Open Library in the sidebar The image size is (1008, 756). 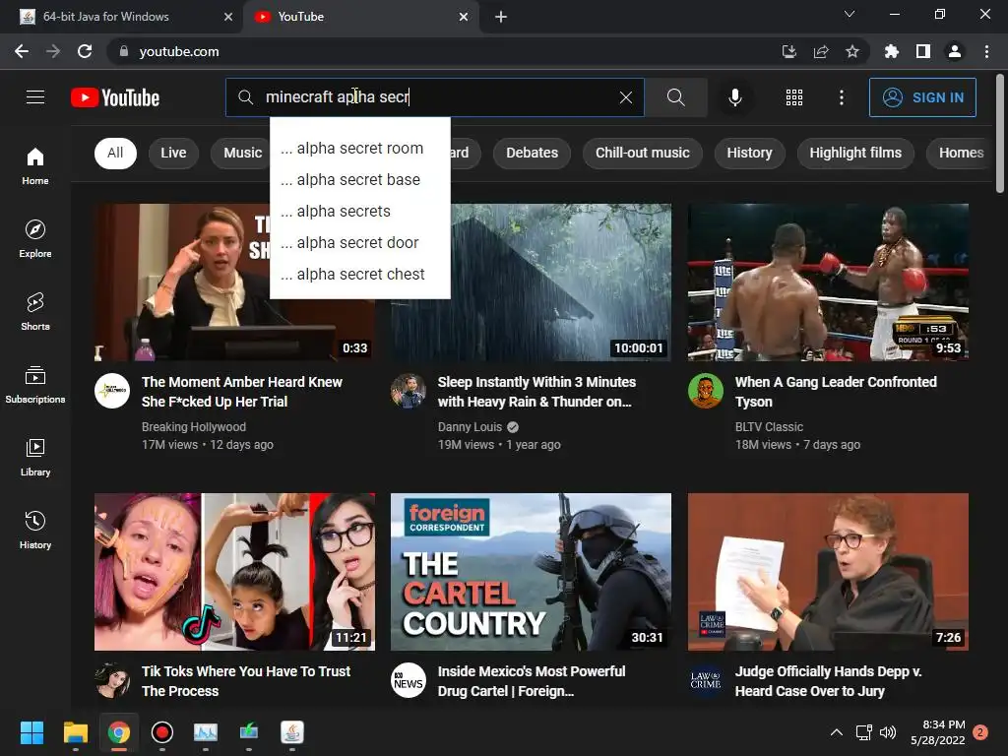[x=35, y=457]
